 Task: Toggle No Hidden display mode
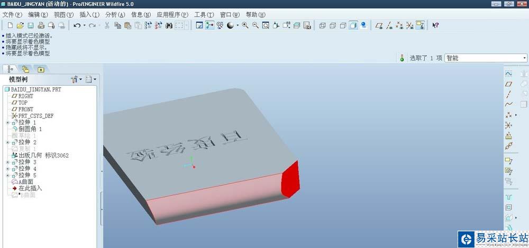(343, 25)
